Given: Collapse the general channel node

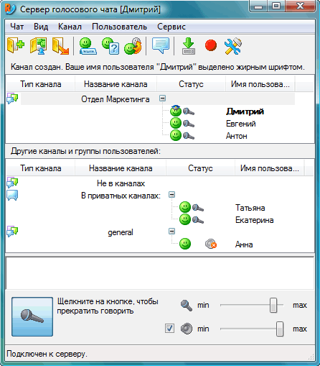Looking at the screenshot, I should click(171, 231).
